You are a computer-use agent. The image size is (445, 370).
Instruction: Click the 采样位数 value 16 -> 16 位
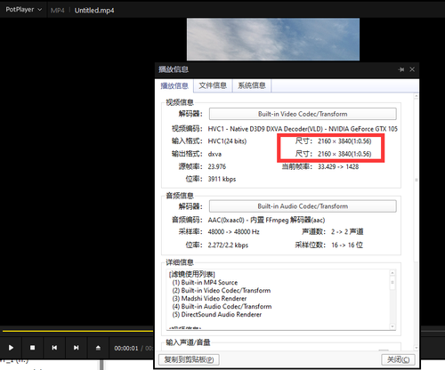(347, 245)
